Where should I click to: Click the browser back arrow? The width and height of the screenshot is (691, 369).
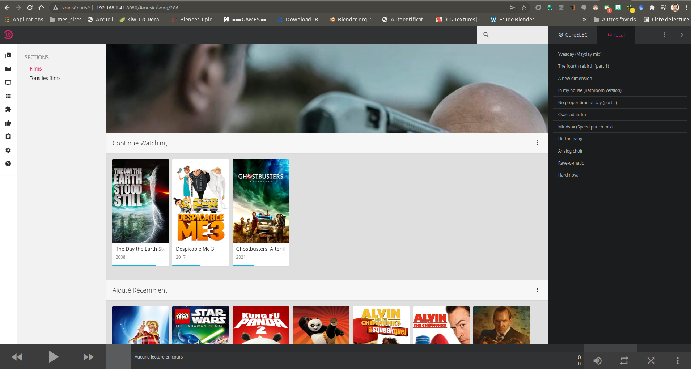[x=7, y=8]
